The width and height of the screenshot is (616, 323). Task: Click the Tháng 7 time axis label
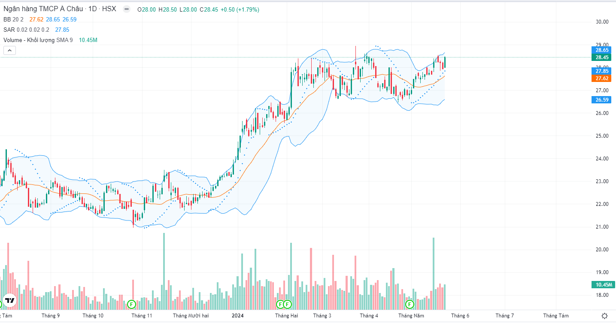505,316
